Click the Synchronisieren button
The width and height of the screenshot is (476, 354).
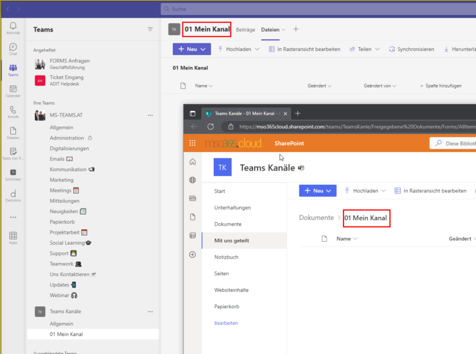(x=412, y=49)
